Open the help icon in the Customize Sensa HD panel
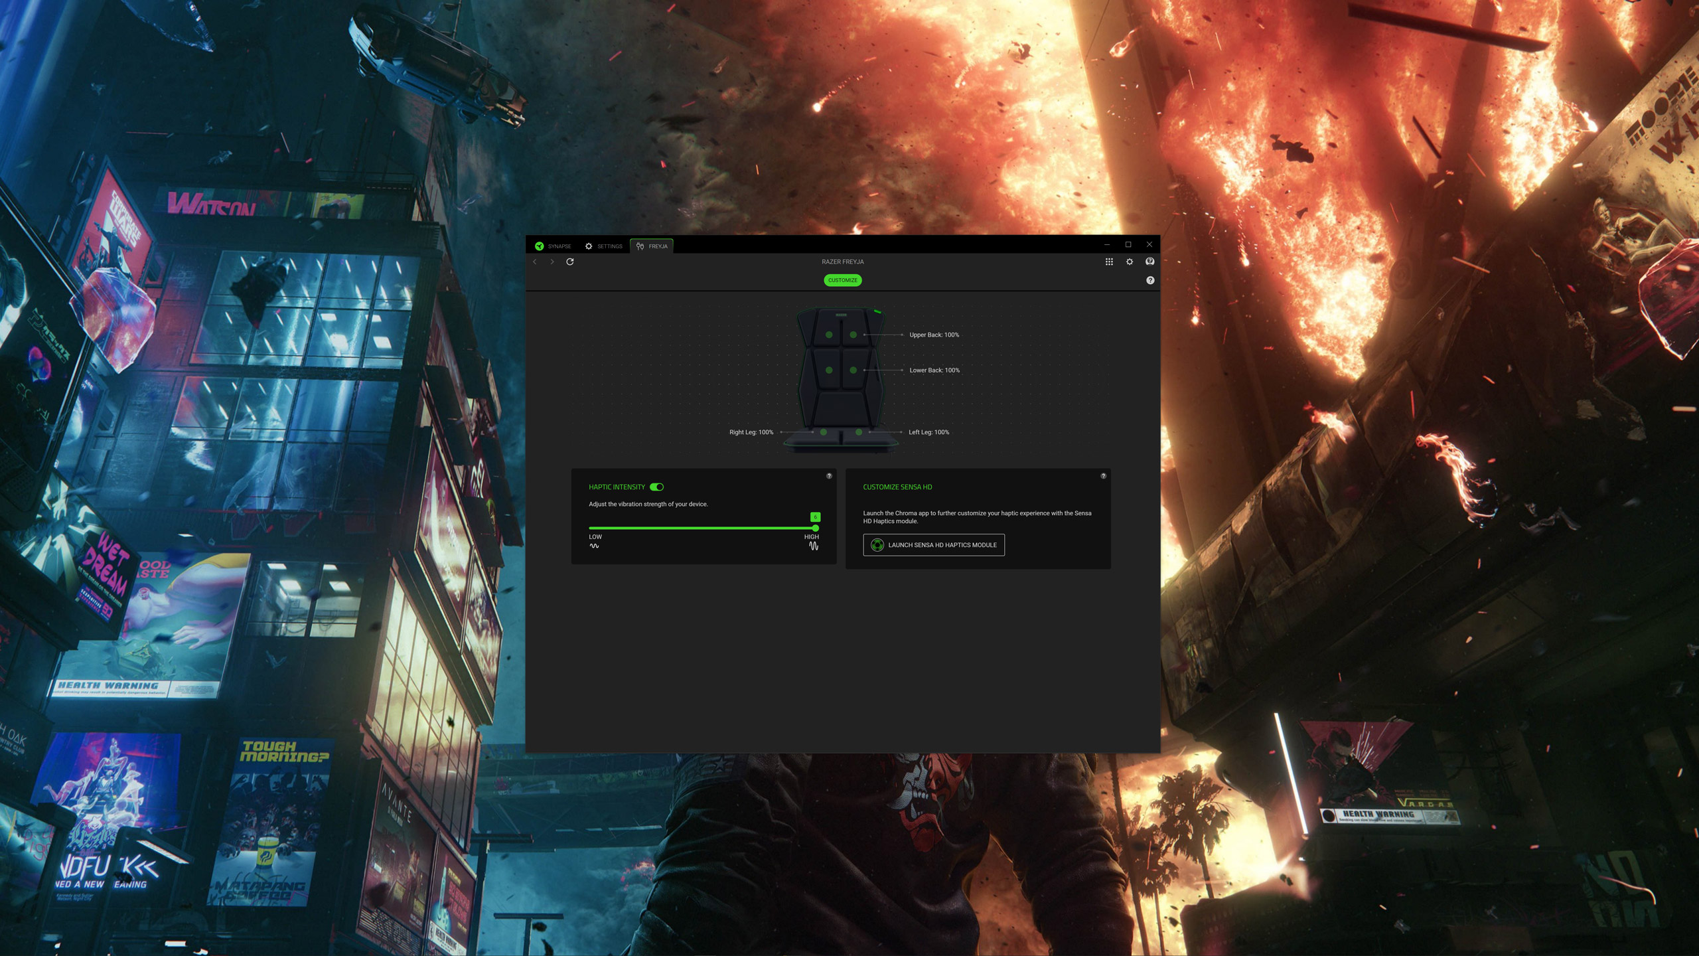The height and width of the screenshot is (956, 1699). pyautogui.click(x=1103, y=476)
